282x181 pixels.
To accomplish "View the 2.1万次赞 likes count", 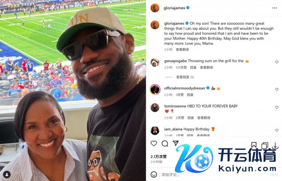I will point(159,156).
